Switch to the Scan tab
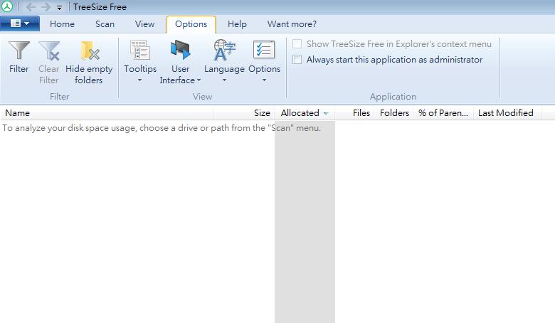The height and width of the screenshot is (323, 555). pos(105,24)
